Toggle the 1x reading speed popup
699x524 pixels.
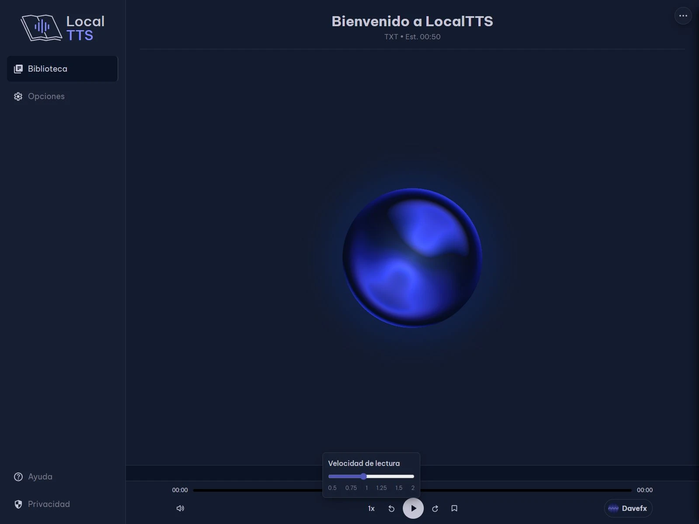click(371, 508)
